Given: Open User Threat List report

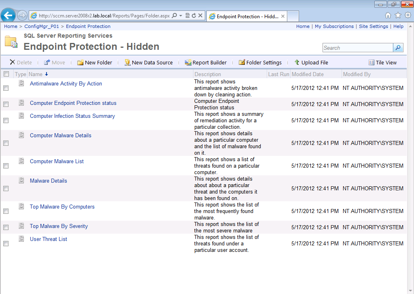Looking at the screenshot, I should coord(49,239).
